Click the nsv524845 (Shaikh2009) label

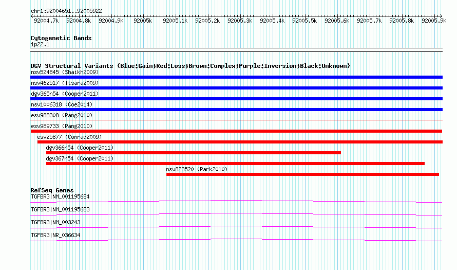[x=65, y=72]
